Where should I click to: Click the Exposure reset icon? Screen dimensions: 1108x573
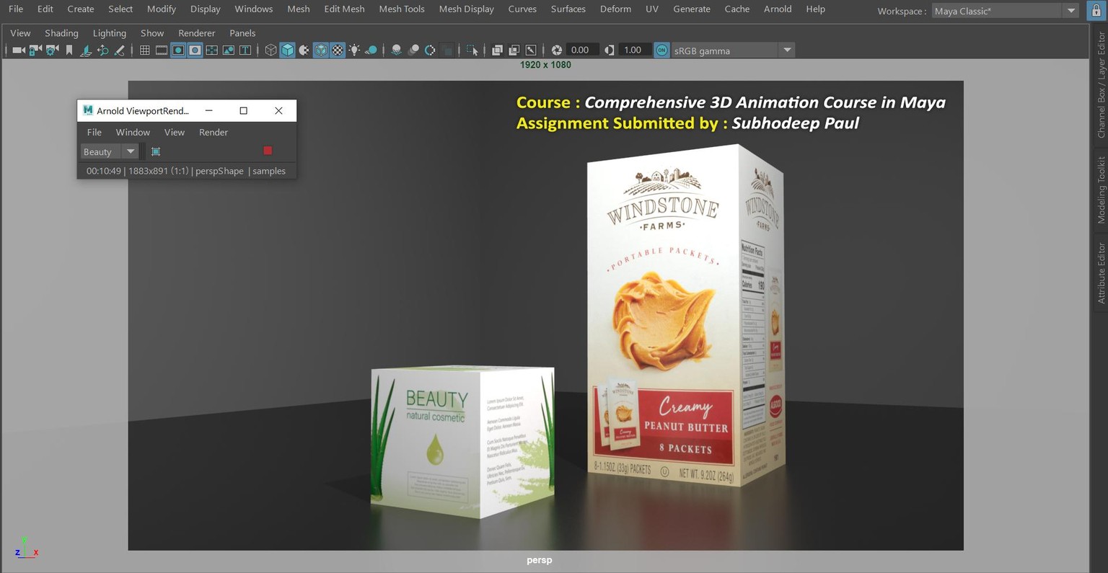coord(556,50)
